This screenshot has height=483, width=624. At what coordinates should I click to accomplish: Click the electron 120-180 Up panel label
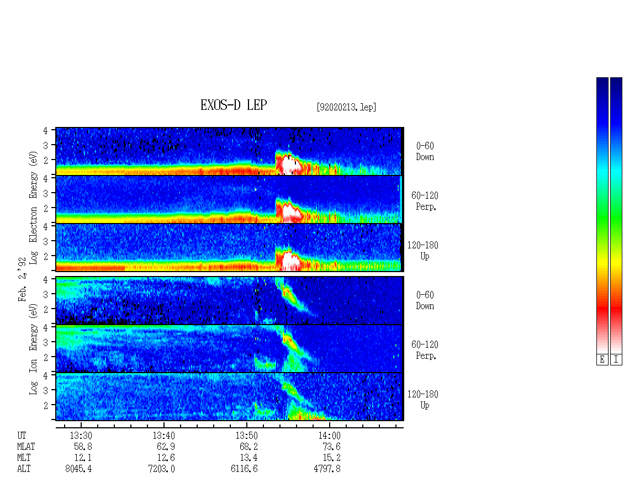tap(422, 251)
